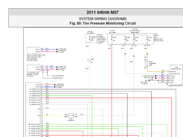Image resolution: width=183 pixels, height=137 pixels.
Task: Click the Fuse Block (J/B) label
Action: pos(158,37)
